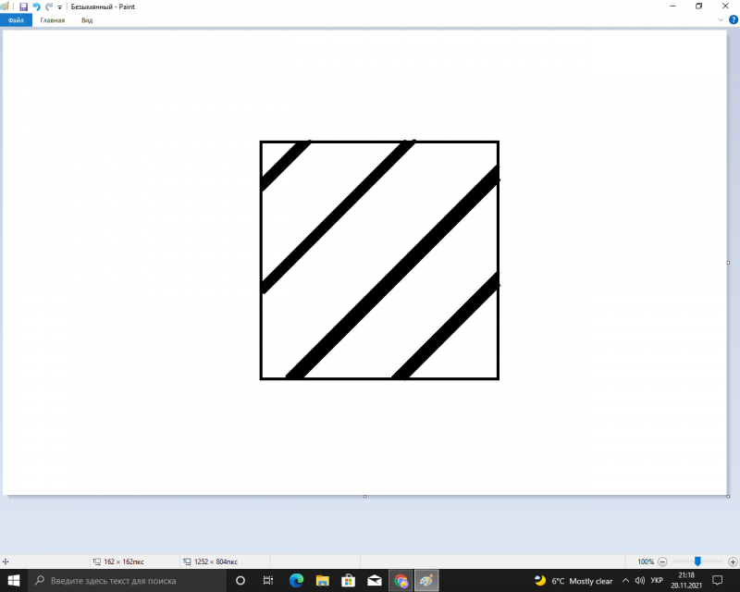
Task: Open the Customize Quick Access Toolbar dropdown
Action: coord(60,6)
